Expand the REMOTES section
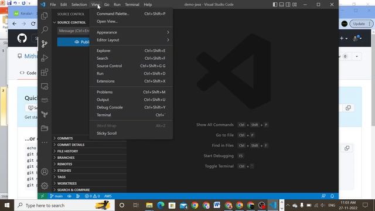This screenshot has width=375, height=211. tap(89, 164)
